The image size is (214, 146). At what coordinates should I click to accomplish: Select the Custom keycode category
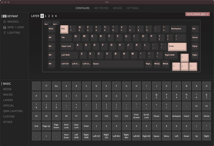click(9, 117)
